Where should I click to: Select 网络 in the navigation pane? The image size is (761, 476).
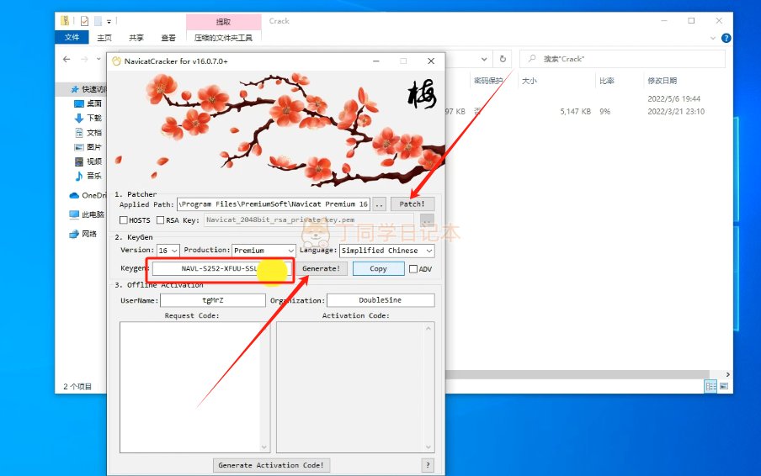tap(83, 234)
